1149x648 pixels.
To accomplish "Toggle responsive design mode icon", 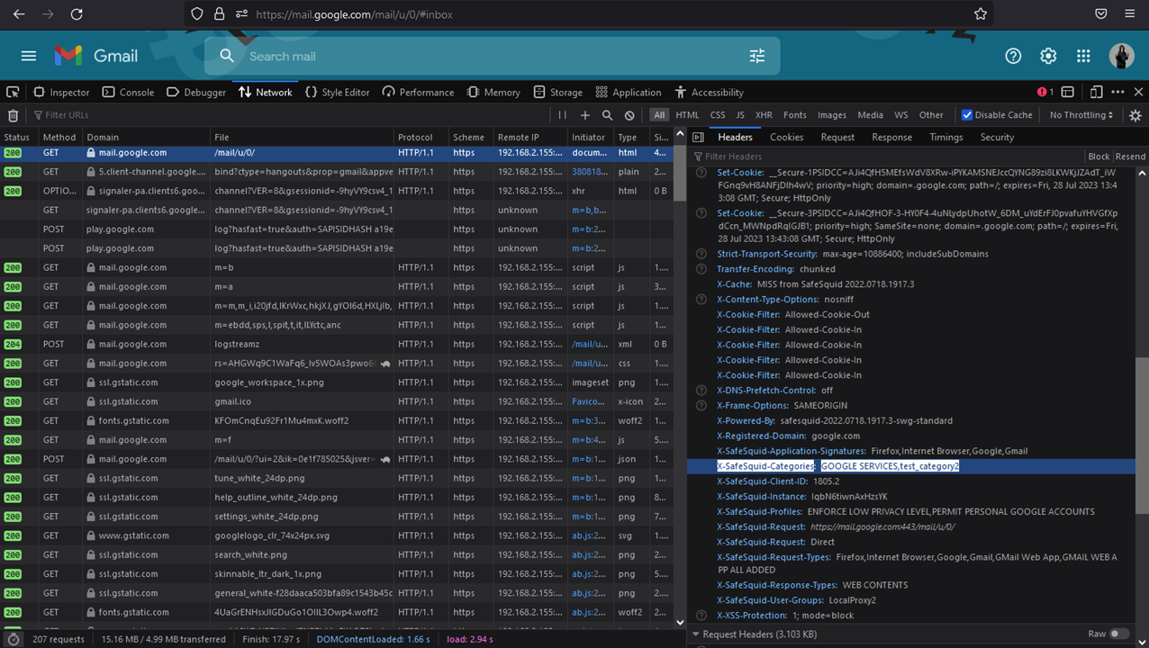I will tap(1096, 92).
